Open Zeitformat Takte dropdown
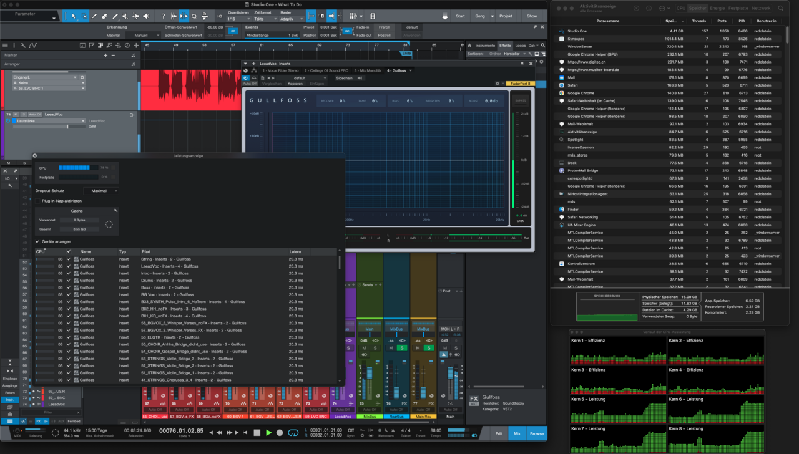799x454 pixels. point(265,19)
